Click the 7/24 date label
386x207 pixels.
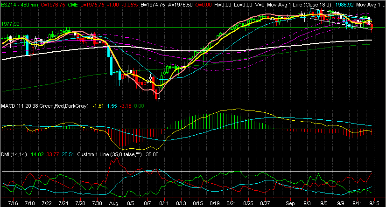63,203
